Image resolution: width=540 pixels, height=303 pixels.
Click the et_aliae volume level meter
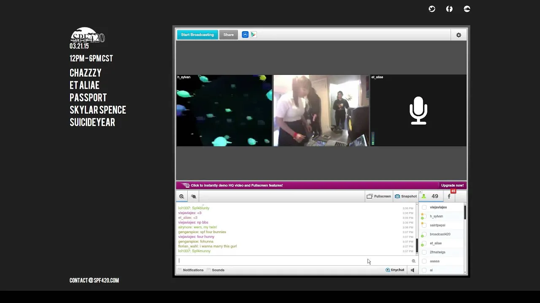point(373,139)
